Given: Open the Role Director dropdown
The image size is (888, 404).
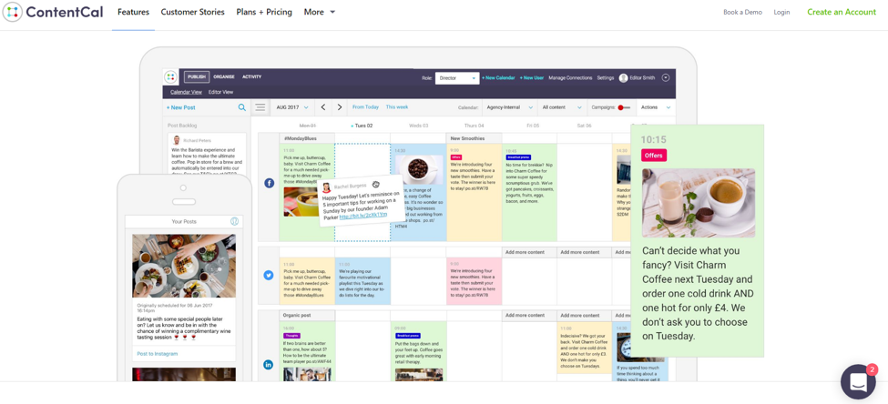Looking at the screenshot, I should click(x=457, y=78).
